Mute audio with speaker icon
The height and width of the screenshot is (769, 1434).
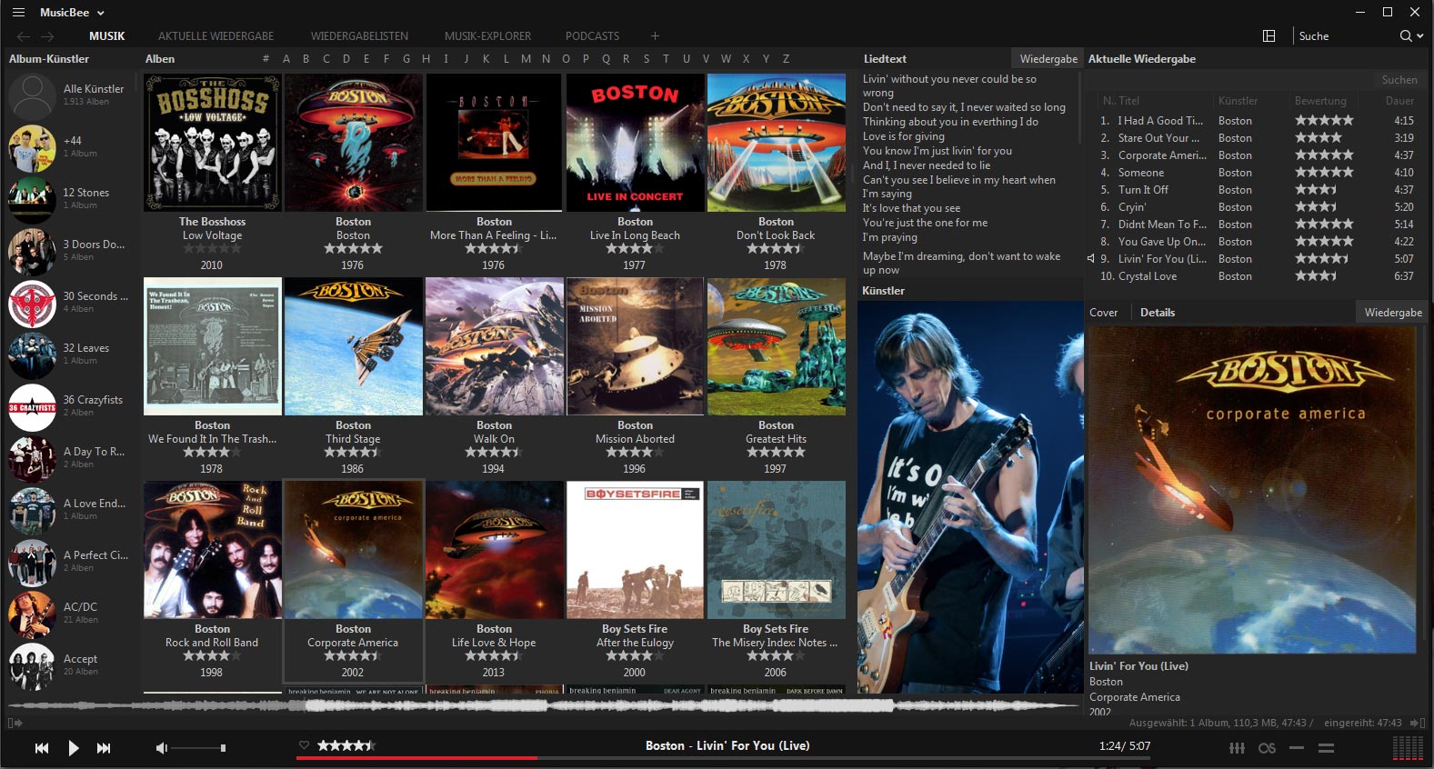[x=161, y=748]
